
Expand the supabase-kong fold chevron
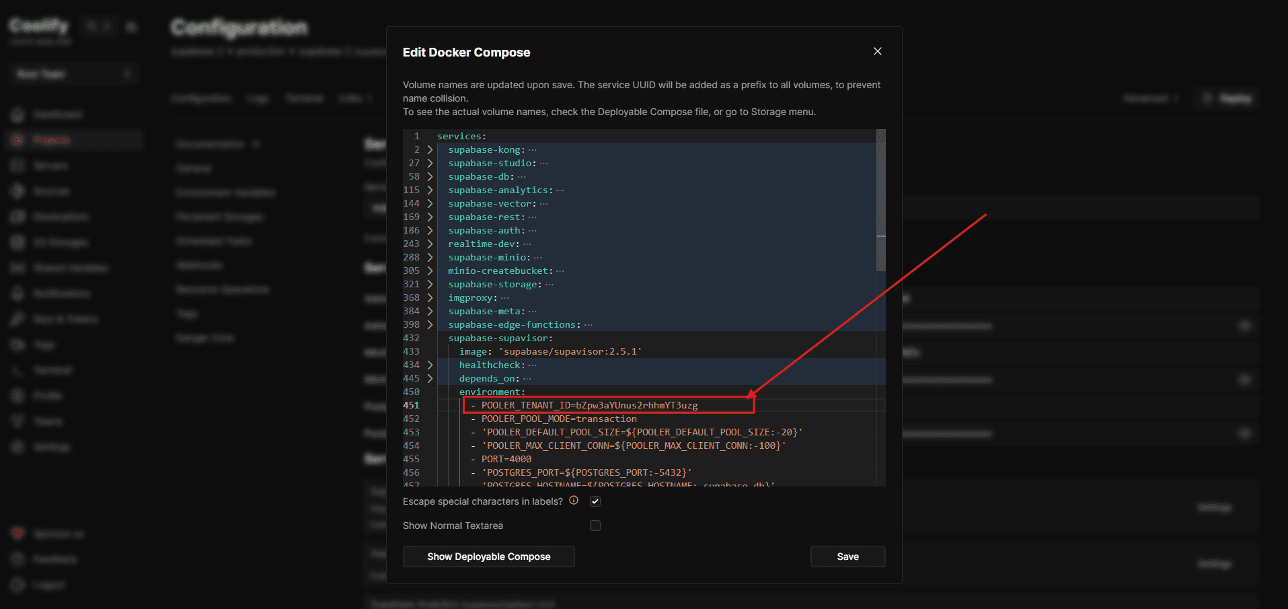pos(430,149)
